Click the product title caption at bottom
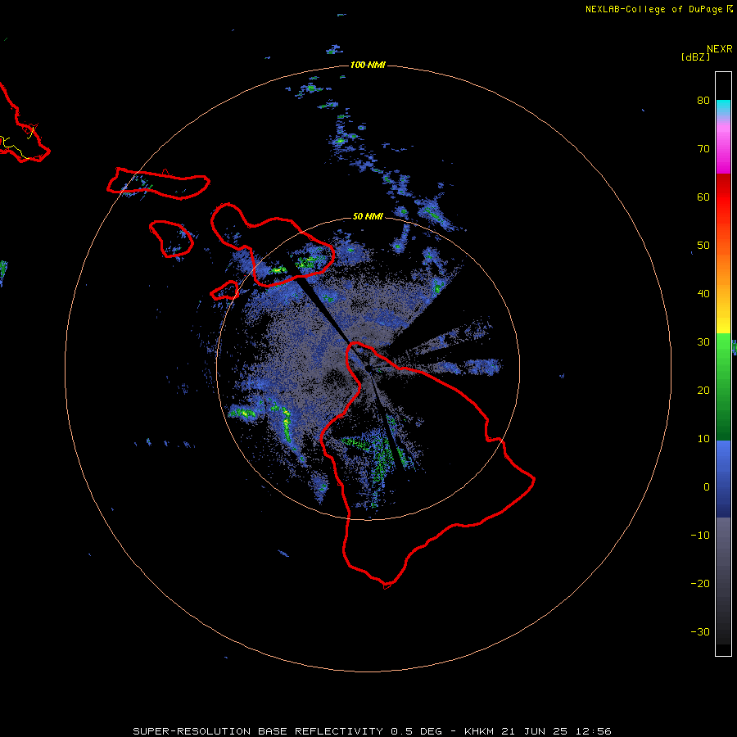The image size is (737, 737). pos(372,731)
